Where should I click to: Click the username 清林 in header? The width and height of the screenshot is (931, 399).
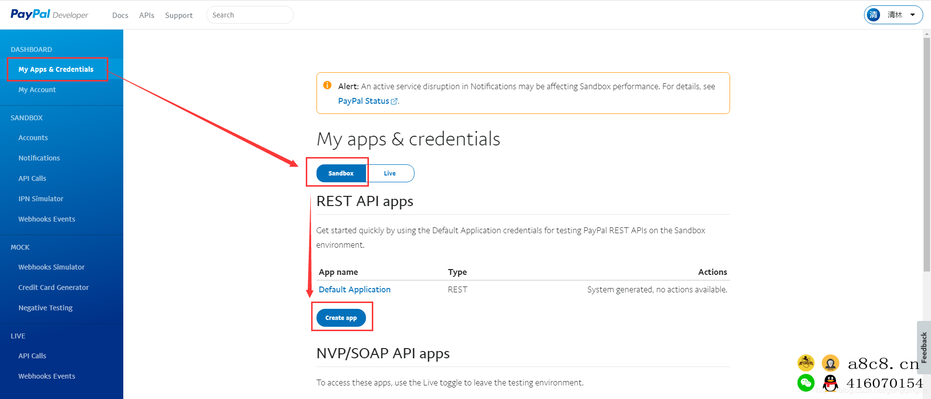(x=895, y=15)
